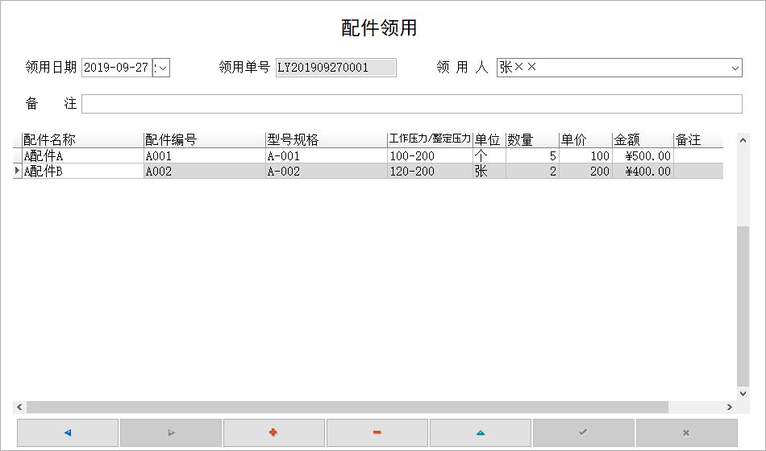The height and width of the screenshot is (451, 766).
Task: Click the A-001 model cell
Action: pyautogui.click(x=327, y=156)
